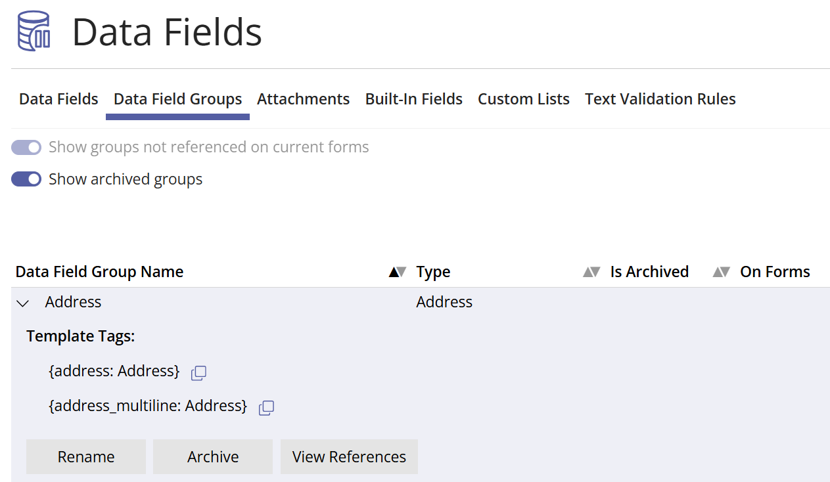Toggle Show groups not referenced on forms
Viewport: 830px width, 482px height.
point(26,147)
